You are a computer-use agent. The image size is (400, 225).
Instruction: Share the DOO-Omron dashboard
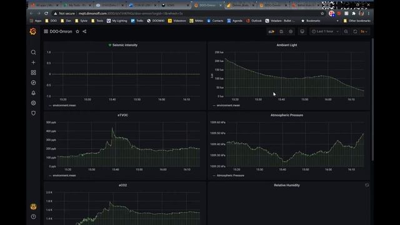point(84,31)
